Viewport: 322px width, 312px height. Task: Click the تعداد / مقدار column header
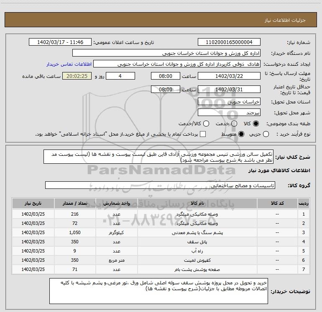point(75,203)
